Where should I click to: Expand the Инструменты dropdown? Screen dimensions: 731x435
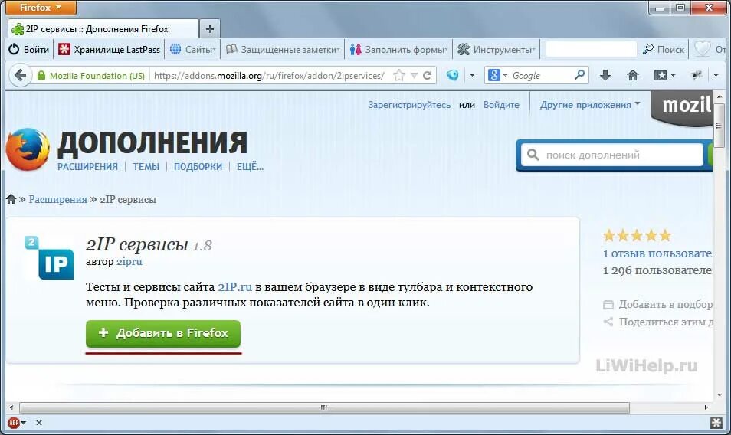(x=496, y=49)
